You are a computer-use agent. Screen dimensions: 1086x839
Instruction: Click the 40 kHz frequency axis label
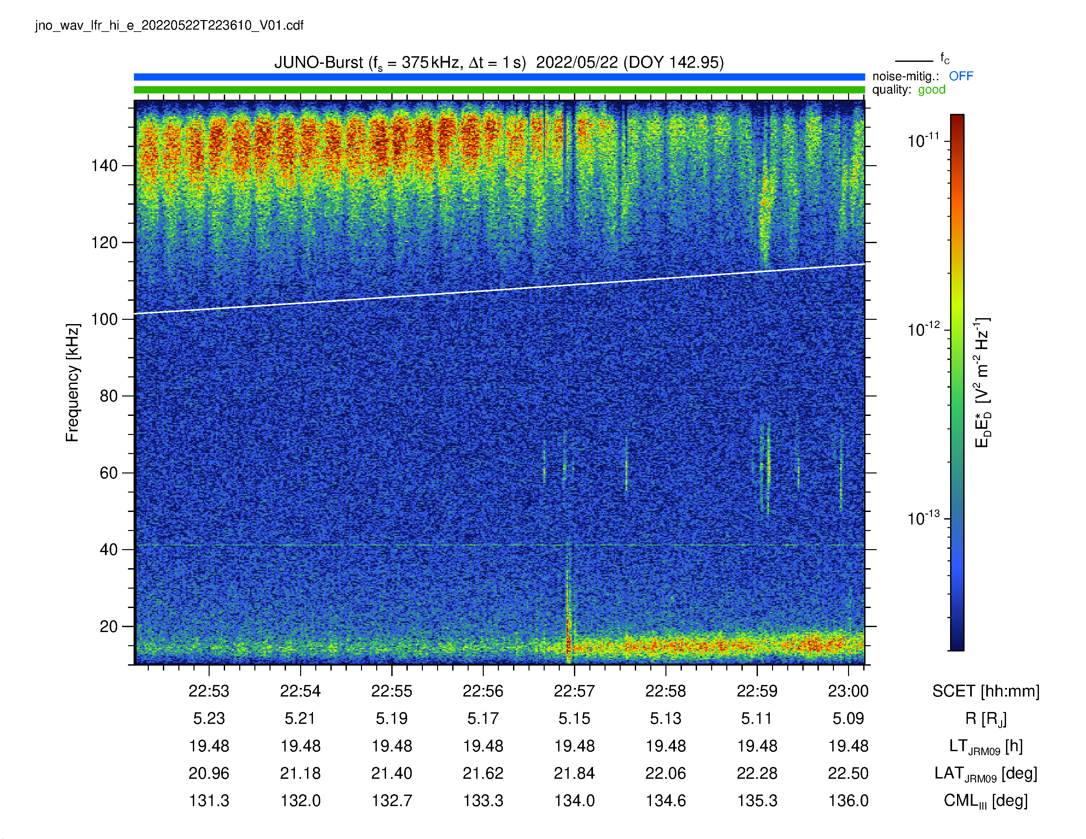point(109,550)
